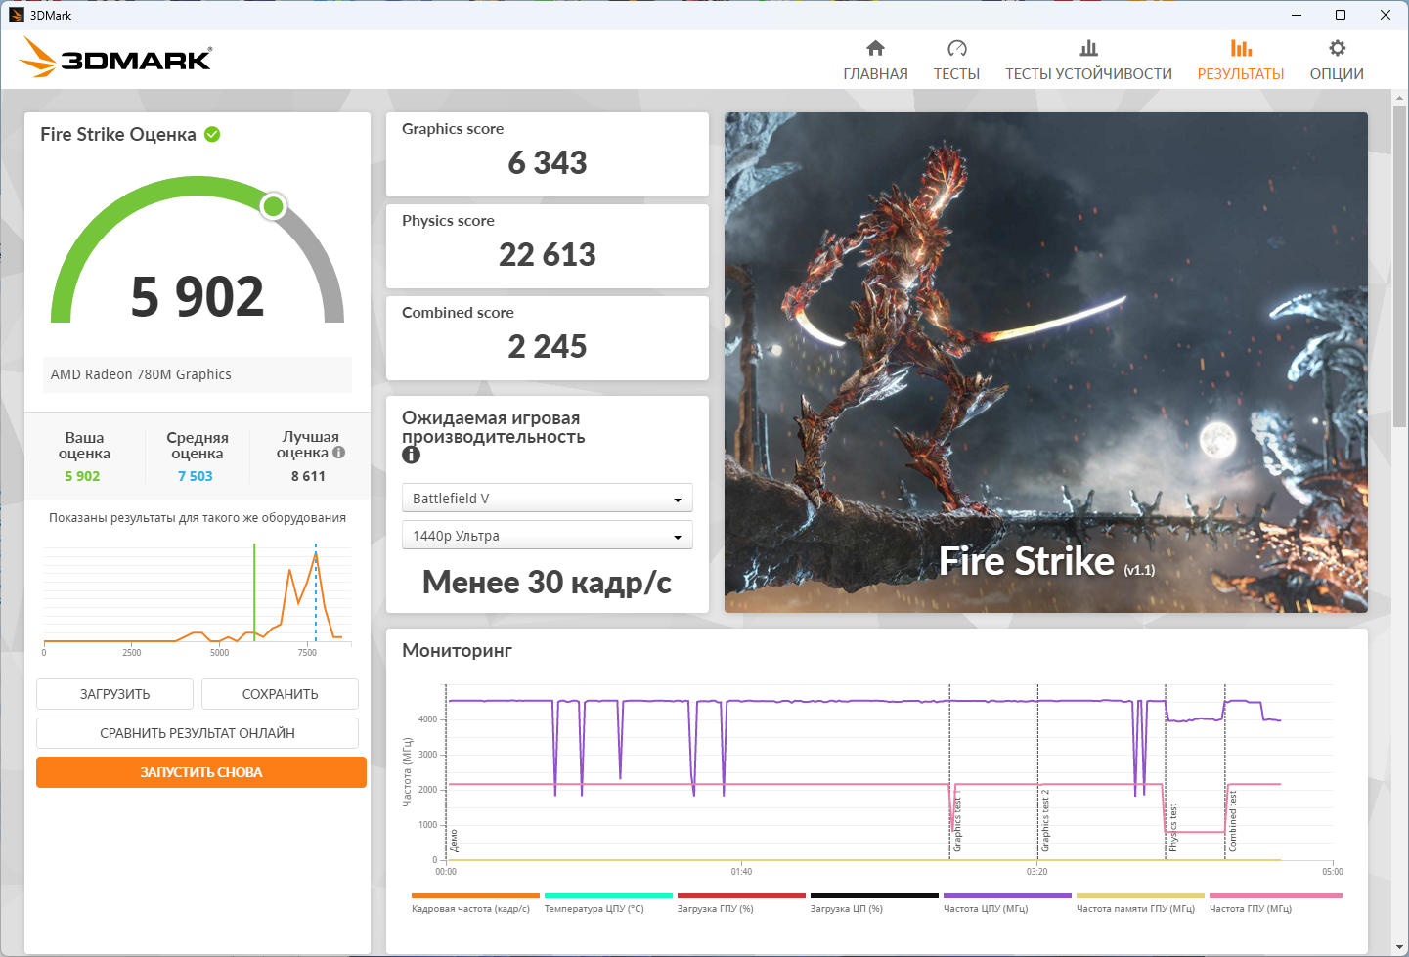1409x957 pixels.
Task: Click the Демо timeline marker
Action: pos(454,841)
